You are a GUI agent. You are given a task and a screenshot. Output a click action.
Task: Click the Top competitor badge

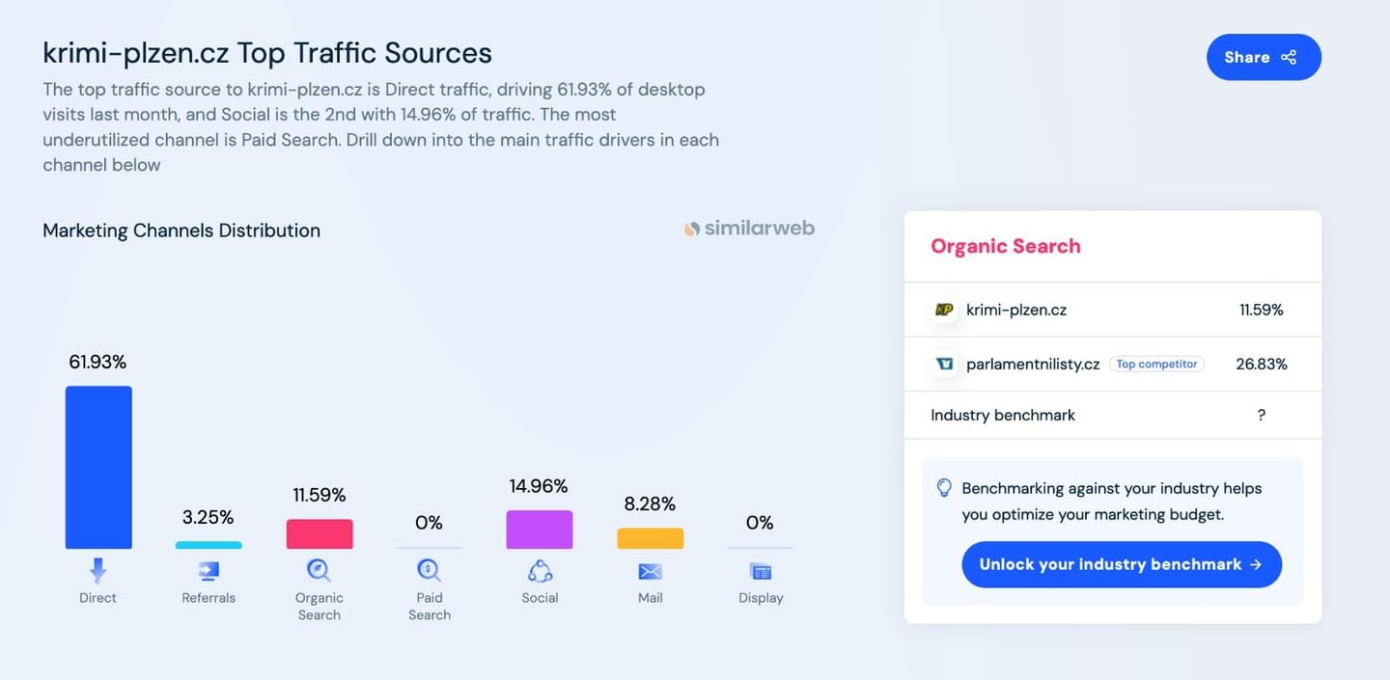coord(1156,364)
